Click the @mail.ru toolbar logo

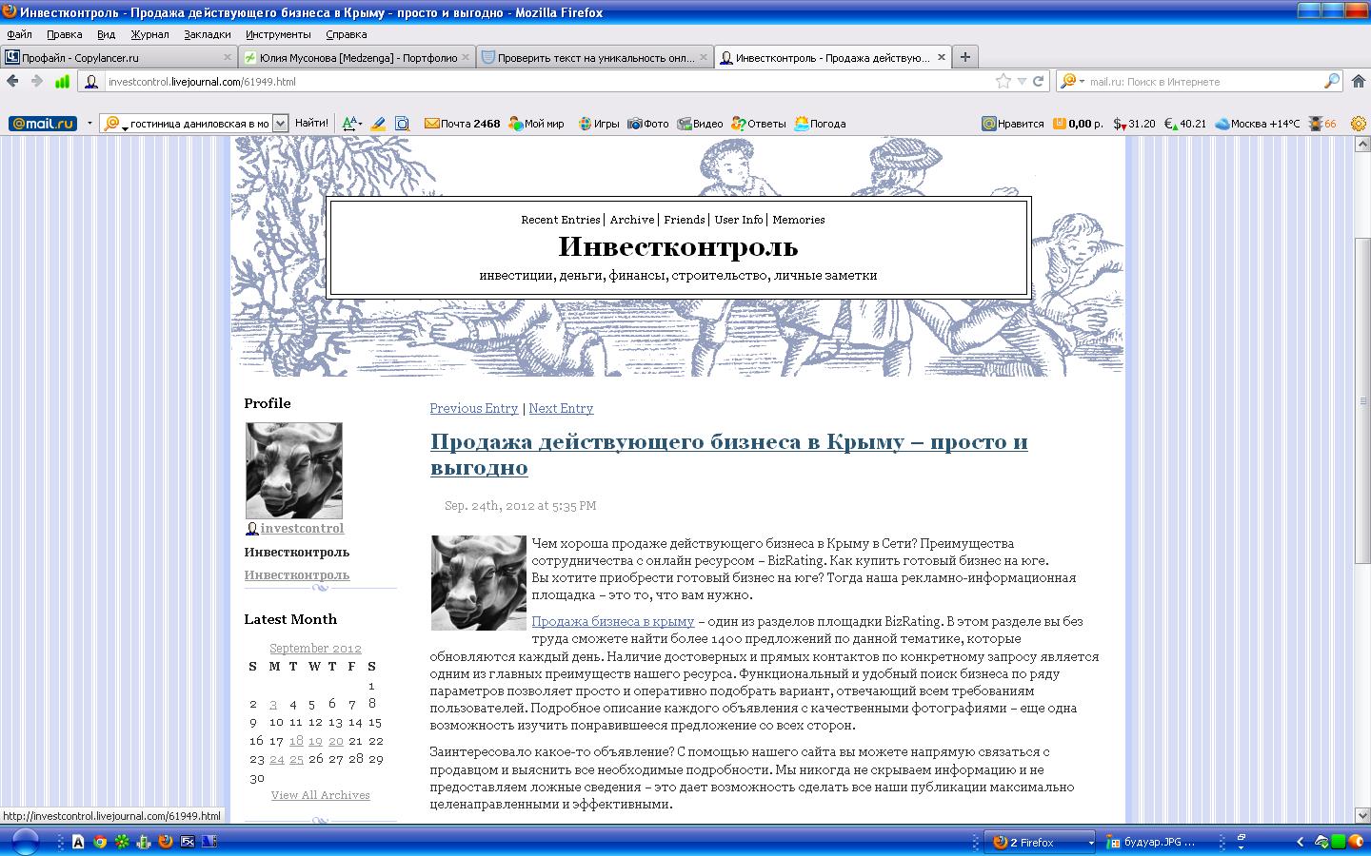tap(42, 124)
